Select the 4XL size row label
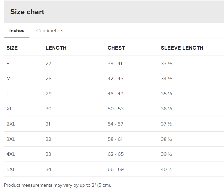 pos(11,154)
